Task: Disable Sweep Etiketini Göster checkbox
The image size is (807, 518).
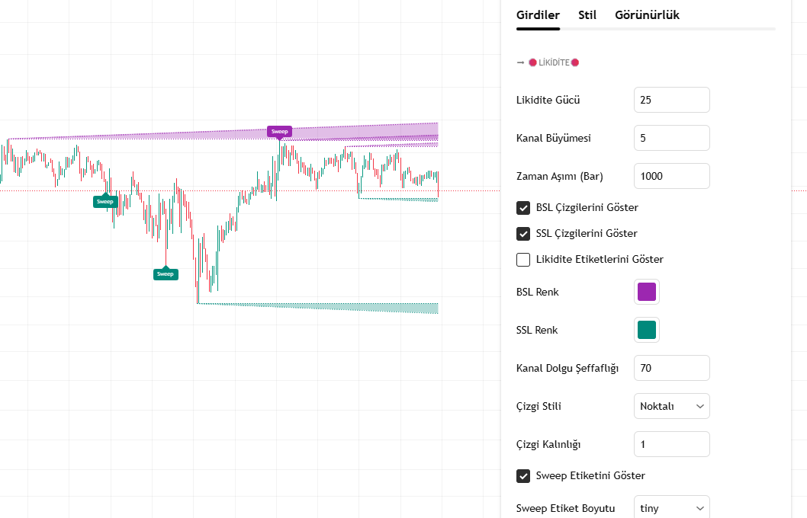Action: pyautogui.click(x=523, y=476)
